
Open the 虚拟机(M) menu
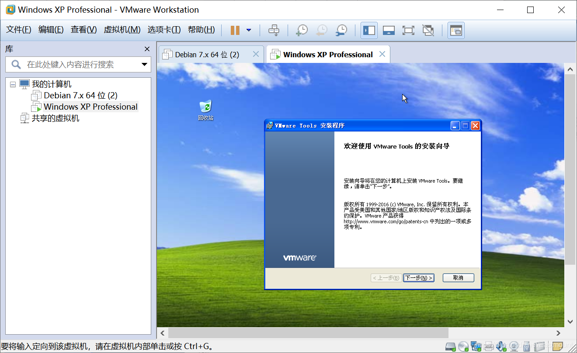point(122,30)
